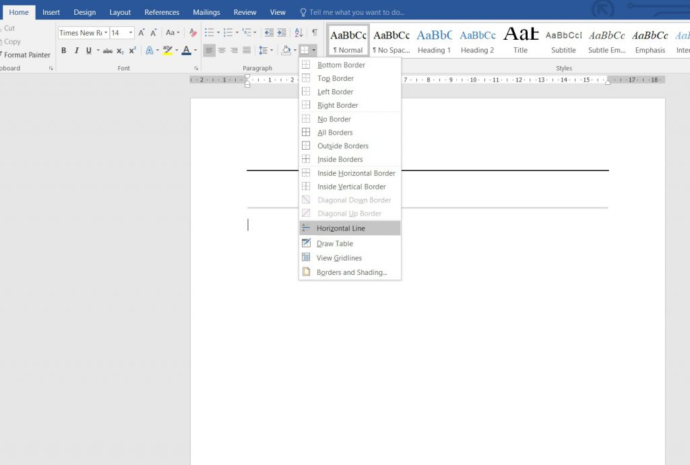Toggle strikethrough on selected text

coord(108,51)
